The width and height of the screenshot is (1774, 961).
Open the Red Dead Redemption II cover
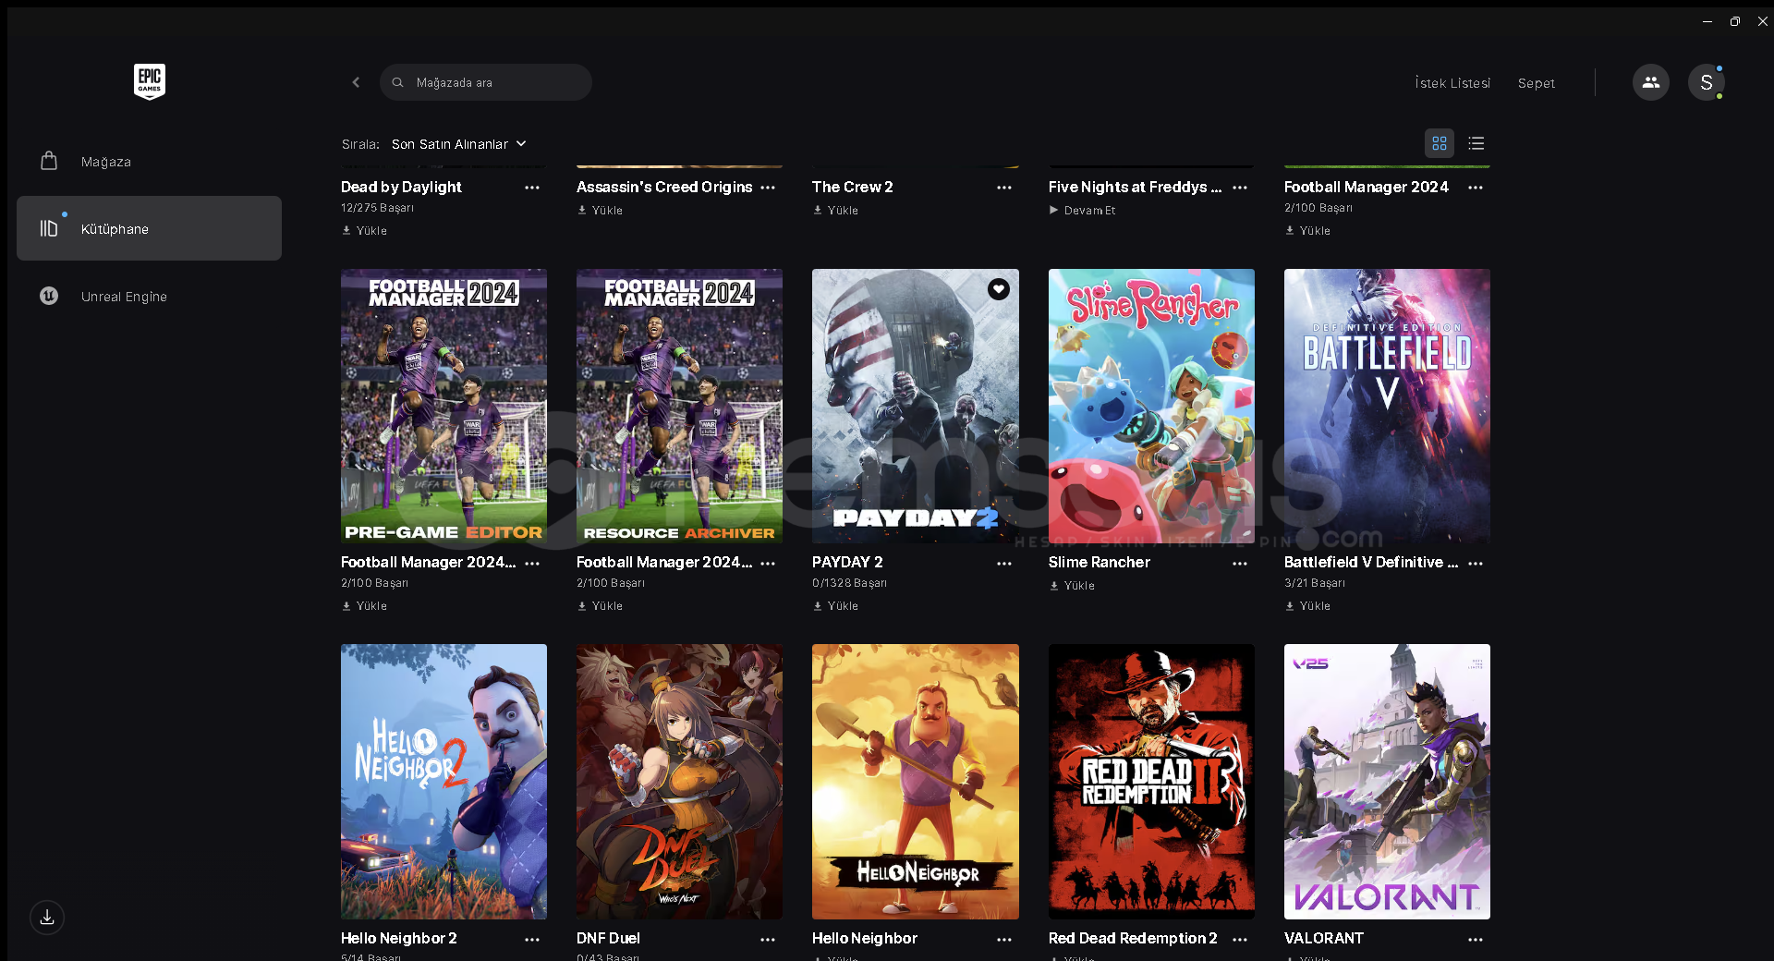tap(1151, 782)
